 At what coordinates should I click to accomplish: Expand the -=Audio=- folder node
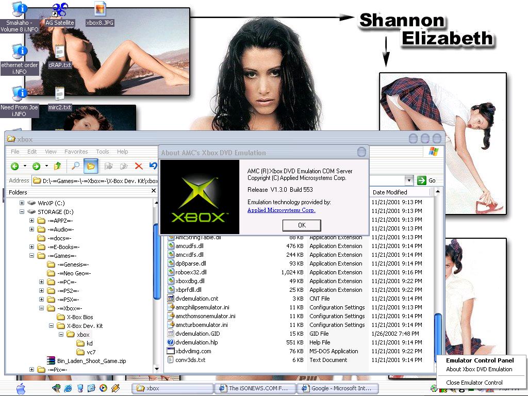coord(31,229)
